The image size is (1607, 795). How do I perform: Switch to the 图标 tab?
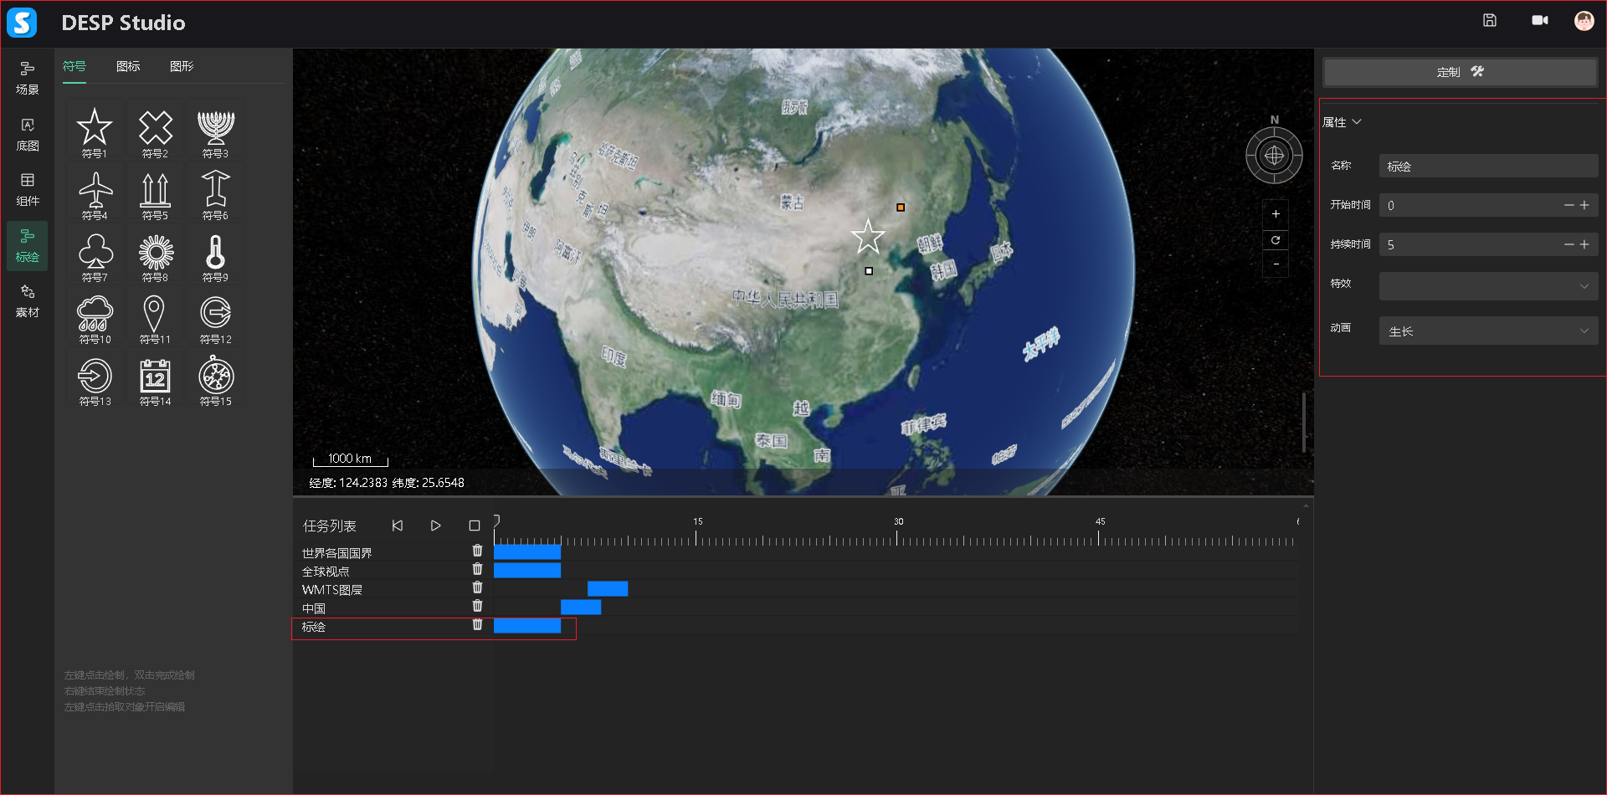(x=128, y=66)
